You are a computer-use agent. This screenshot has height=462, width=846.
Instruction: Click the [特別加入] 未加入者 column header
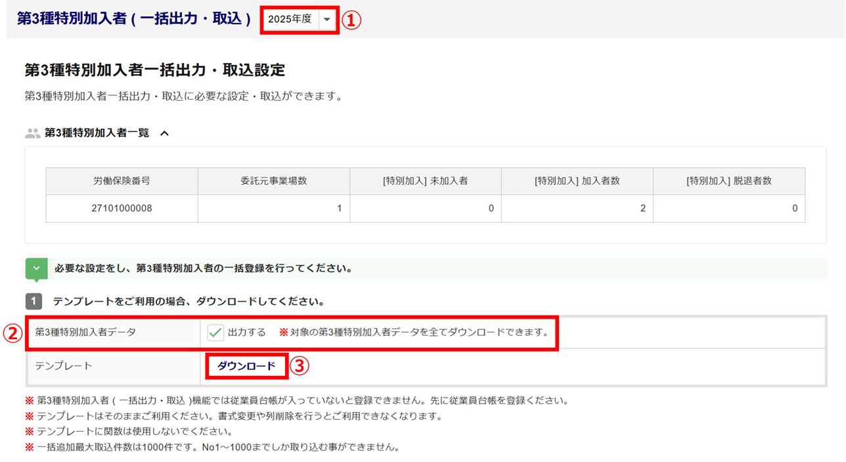pyautogui.click(x=425, y=181)
